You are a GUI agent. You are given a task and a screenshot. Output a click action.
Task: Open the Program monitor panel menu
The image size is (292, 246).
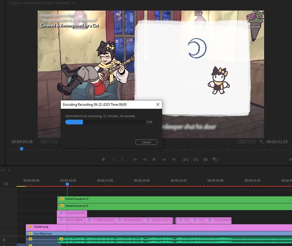point(74,3)
